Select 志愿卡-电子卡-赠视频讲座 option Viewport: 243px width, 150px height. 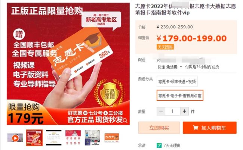180,96
